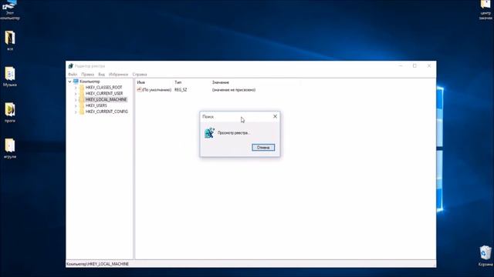Click the Компьютер computer icon in tree
The image size is (494, 277).
point(76,82)
